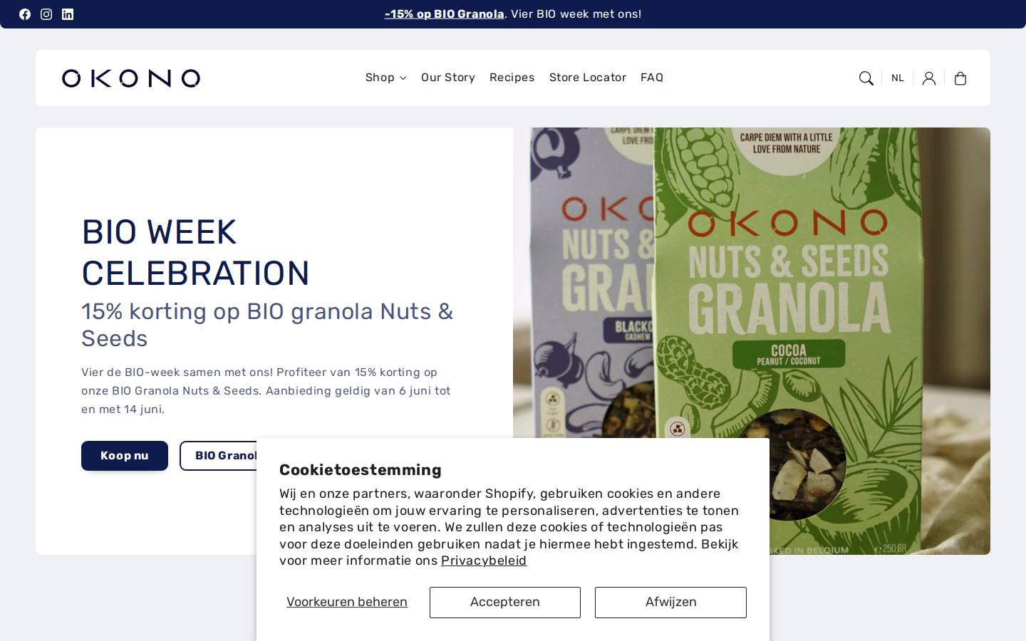Open the LinkedIn social icon
This screenshot has height=641, width=1026.
[68, 14]
